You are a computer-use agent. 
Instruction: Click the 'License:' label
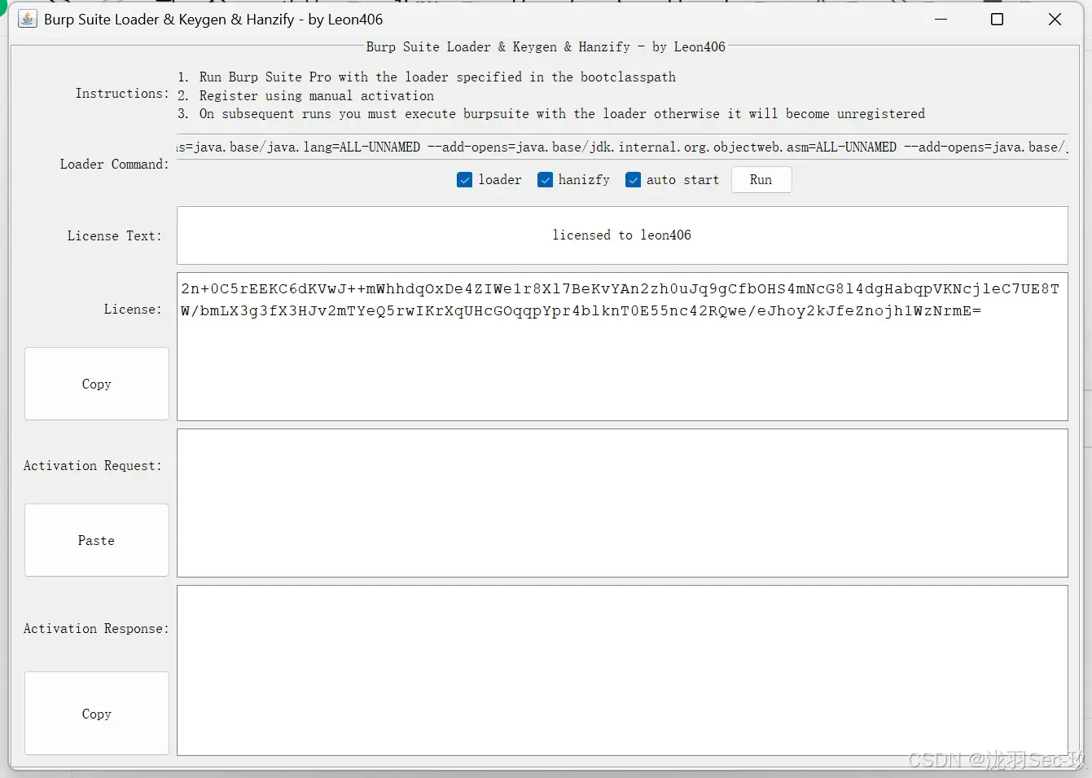pyautogui.click(x=133, y=310)
